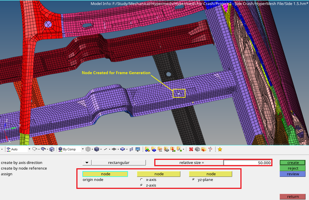Image resolution: width=309 pixels, height=200 pixels.
Task: Click the shaded cube geometry icon
Action: coord(52,149)
